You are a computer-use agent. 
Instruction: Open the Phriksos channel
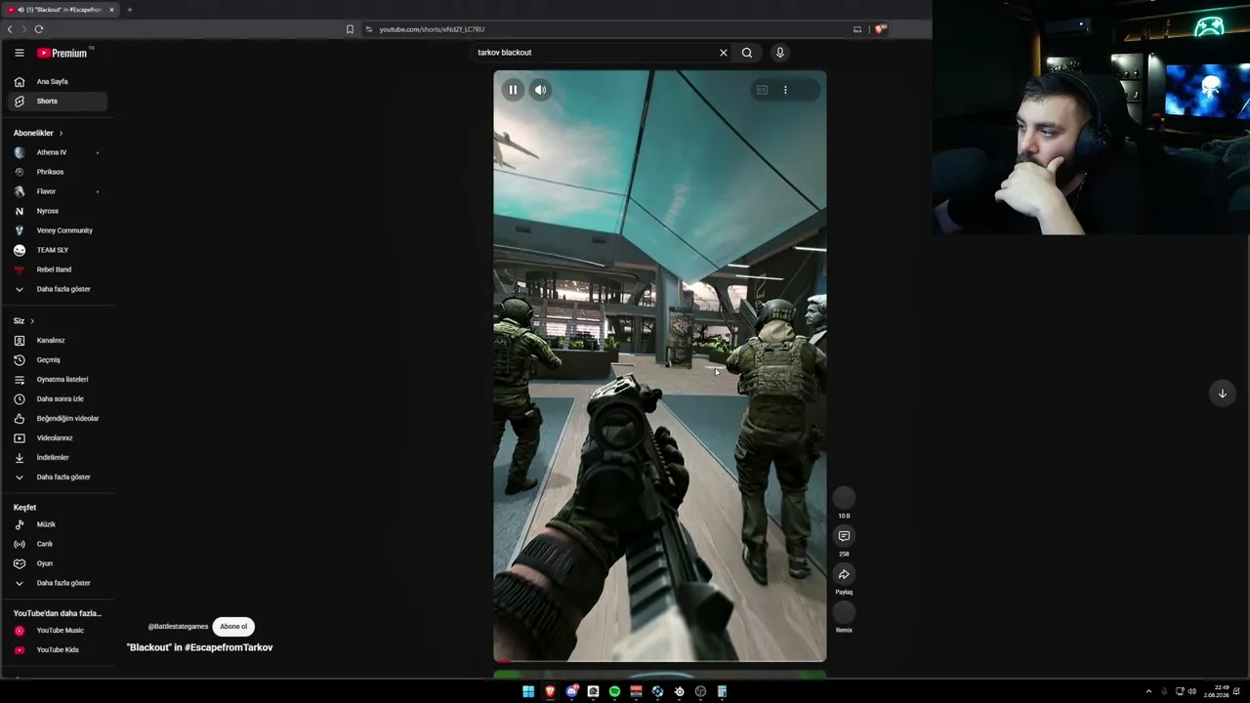pyautogui.click(x=59, y=172)
